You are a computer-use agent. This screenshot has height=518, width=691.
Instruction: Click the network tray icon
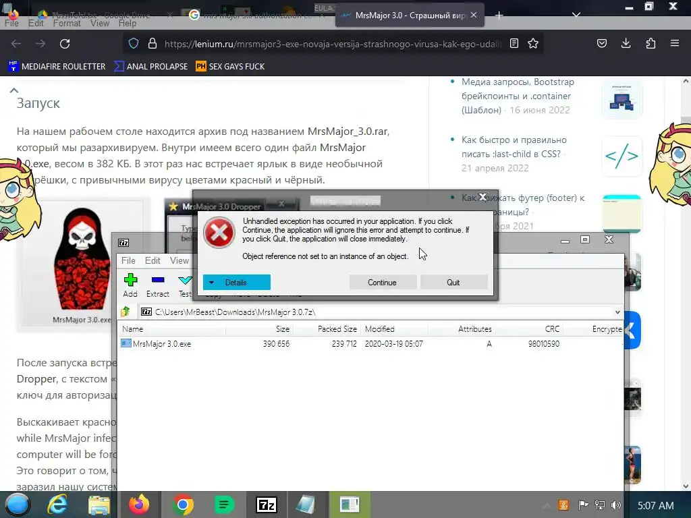(600, 505)
